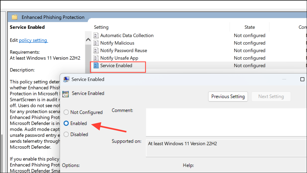Click the Service Enabled dialog title icon

point(66,79)
